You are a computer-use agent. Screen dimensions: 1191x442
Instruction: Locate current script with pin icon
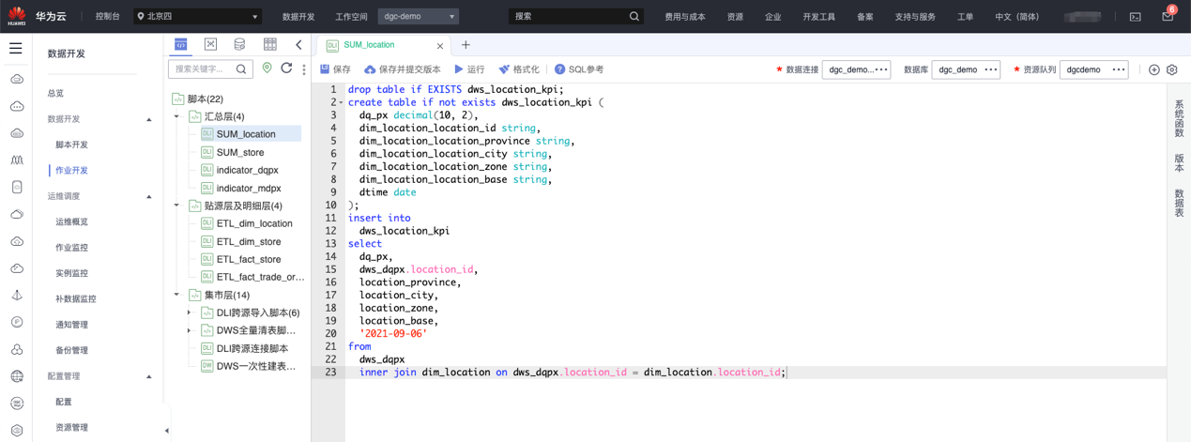267,69
